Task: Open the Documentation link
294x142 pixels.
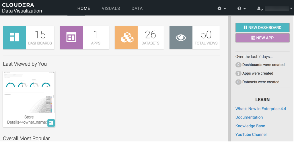Action: click(249, 117)
